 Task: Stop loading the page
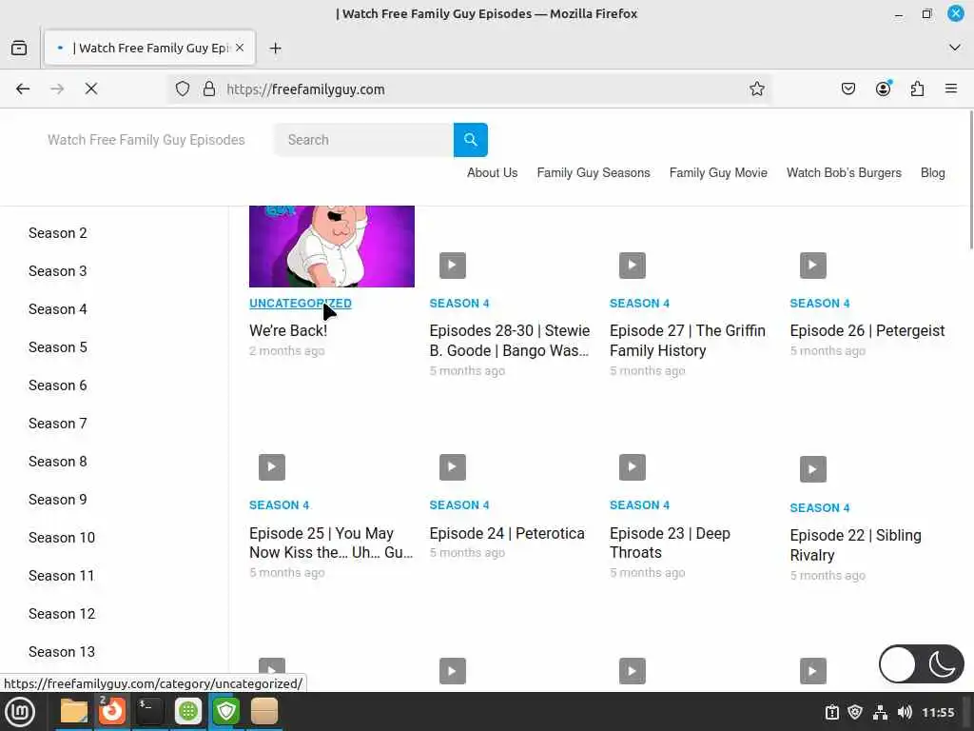(x=91, y=89)
